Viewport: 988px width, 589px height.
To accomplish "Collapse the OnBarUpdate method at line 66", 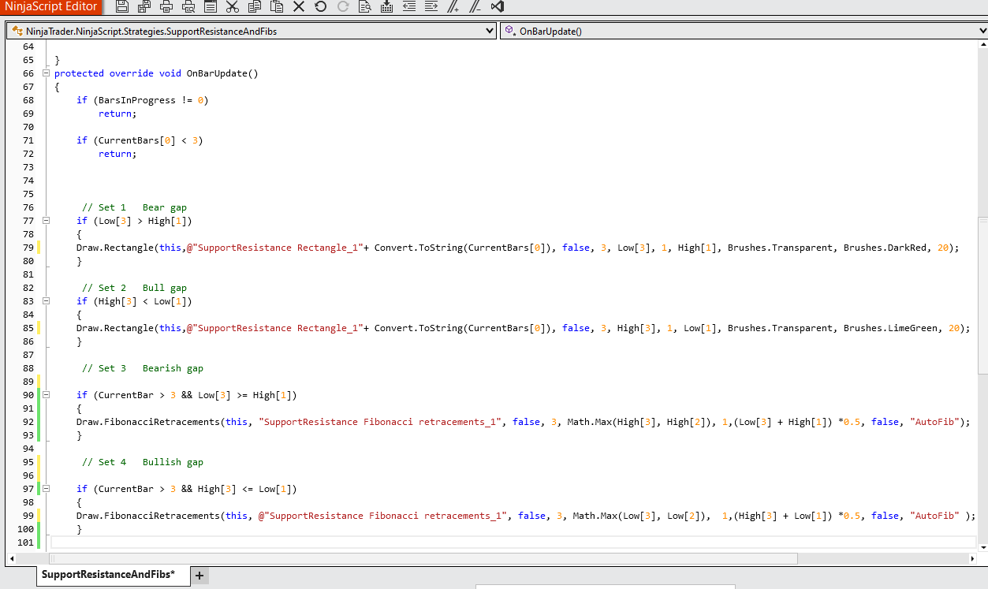I will [46, 73].
